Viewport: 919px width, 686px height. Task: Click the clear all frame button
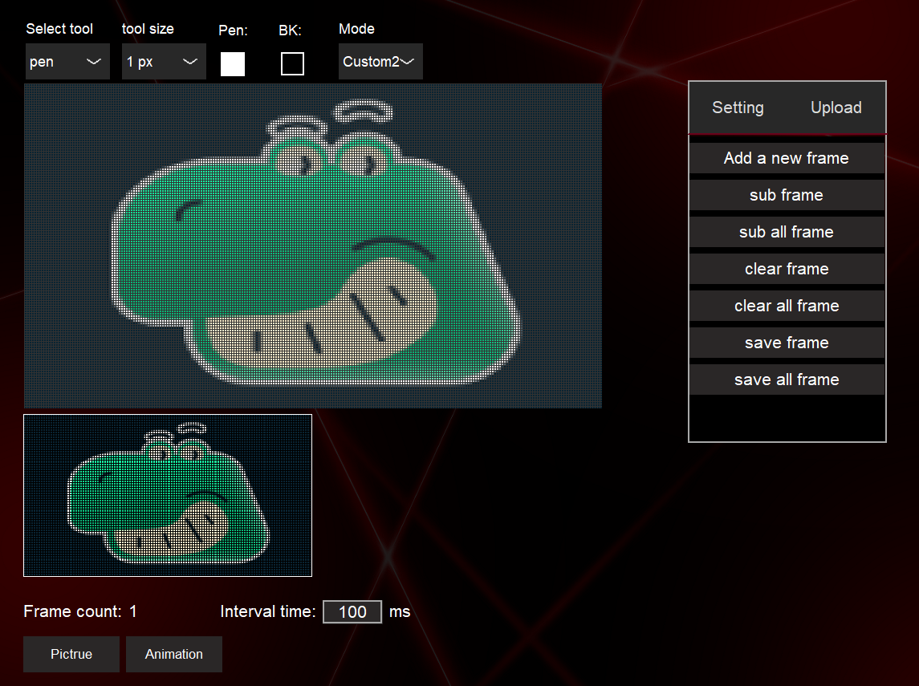[787, 306]
